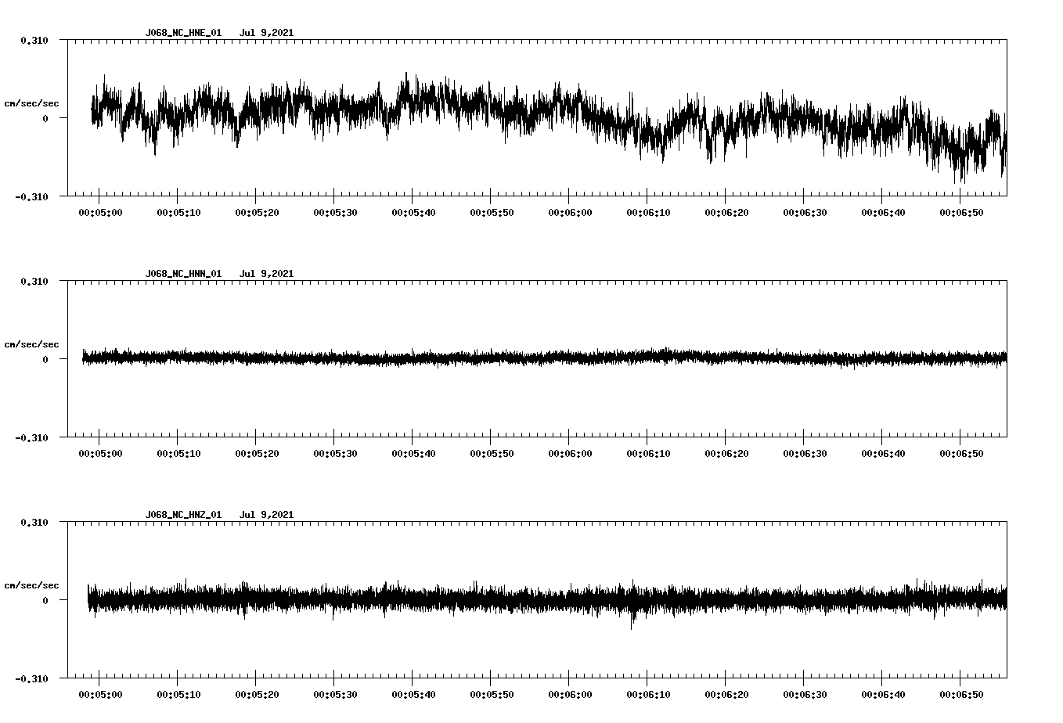Select the -0.310 lower limit on HNN axis
The width and height of the screenshot is (1063, 723).
(31, 438)
